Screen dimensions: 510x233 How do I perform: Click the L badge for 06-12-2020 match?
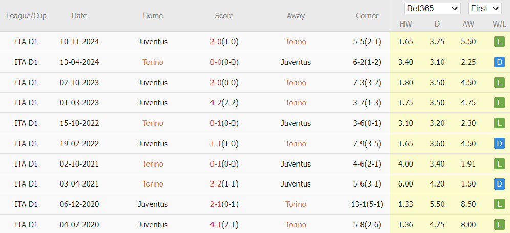tap(499, 204)
